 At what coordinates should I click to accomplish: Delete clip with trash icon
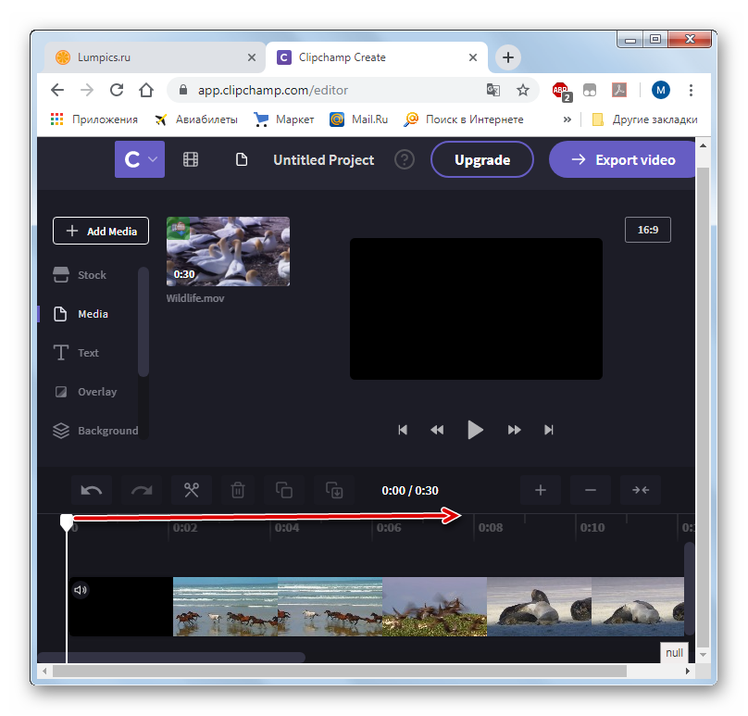click(238, 490)
